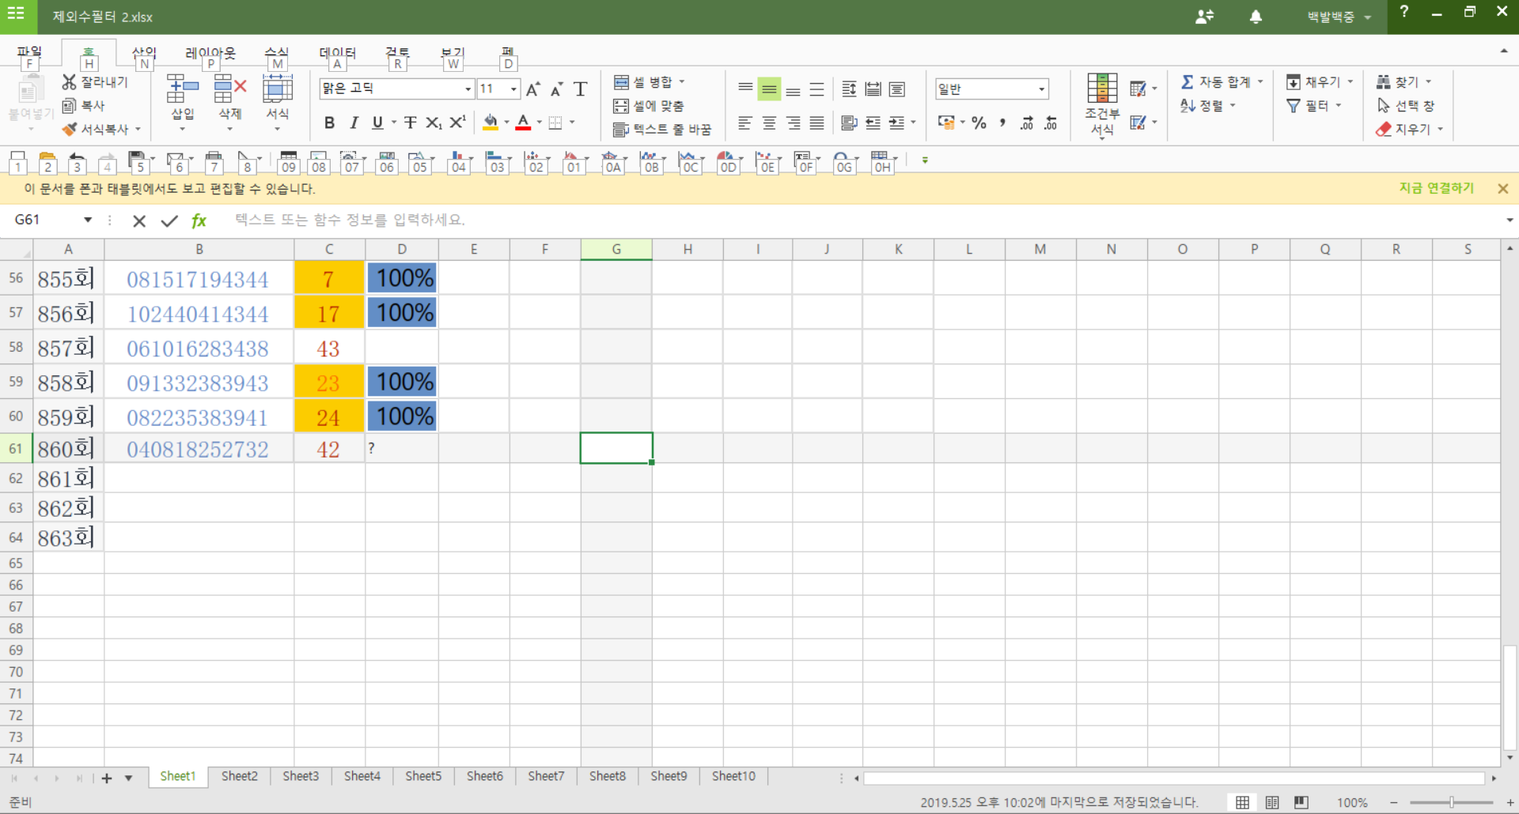Click the 잘라내기 cut icon

pyautogui.click(x=70, y=81)
